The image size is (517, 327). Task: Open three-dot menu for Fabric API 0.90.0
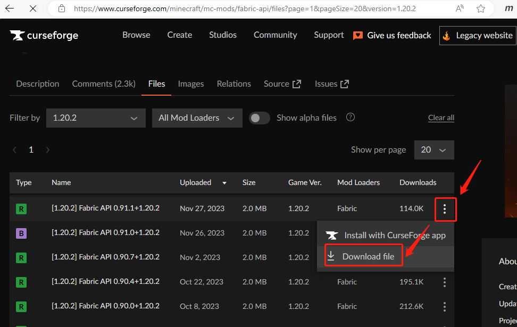coord(445,307)
